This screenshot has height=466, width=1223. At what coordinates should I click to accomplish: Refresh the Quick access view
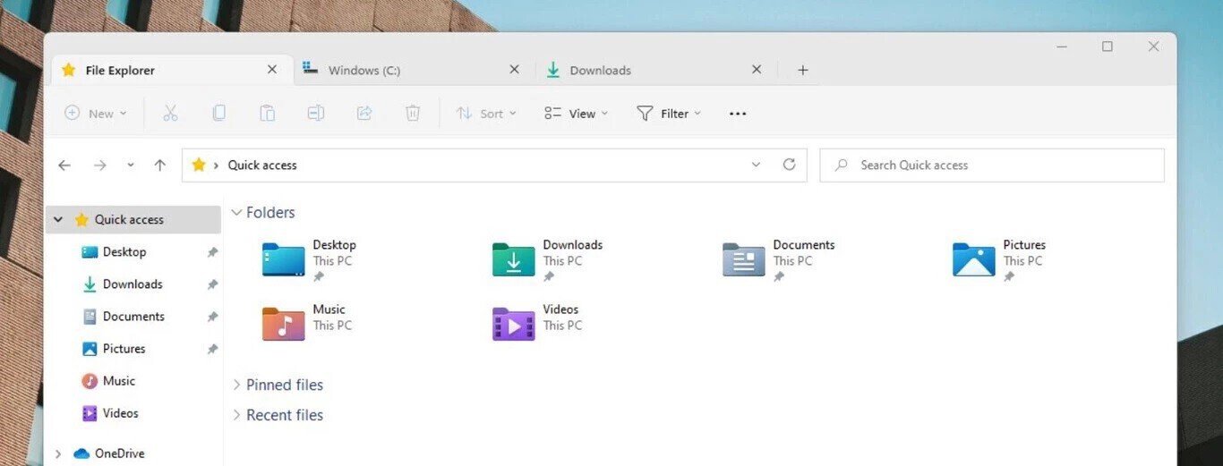(x=789, y=165)
